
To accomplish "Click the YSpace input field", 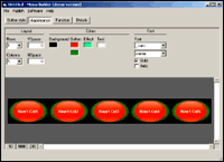I will click(x=36, y=45).
